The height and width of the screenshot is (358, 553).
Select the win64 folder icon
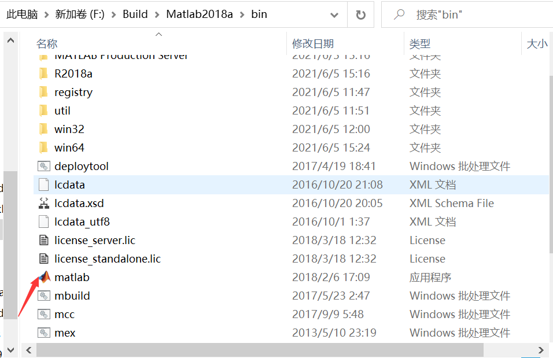(x=43, y=148)
